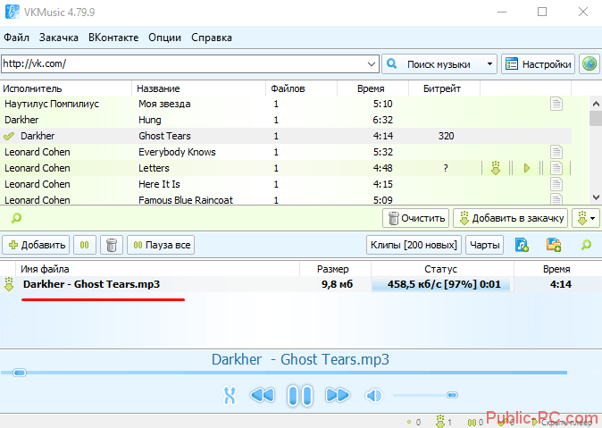Mute sound with the speaker icon
Screen dimensions: 602x428
[373, 395]
